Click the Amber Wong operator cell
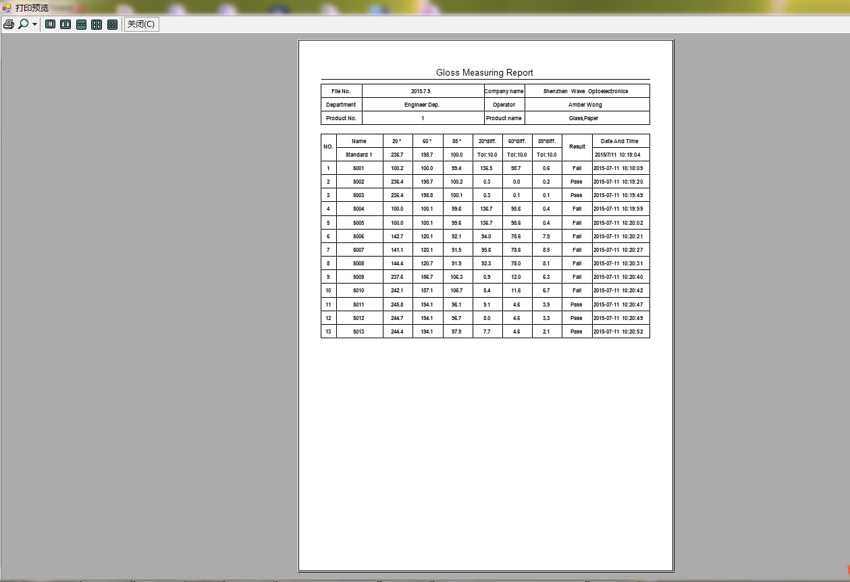Screen dimensions: 850x582 587,105
